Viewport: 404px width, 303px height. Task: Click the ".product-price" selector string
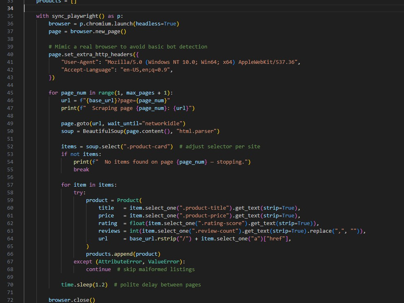tap(204, 216)
